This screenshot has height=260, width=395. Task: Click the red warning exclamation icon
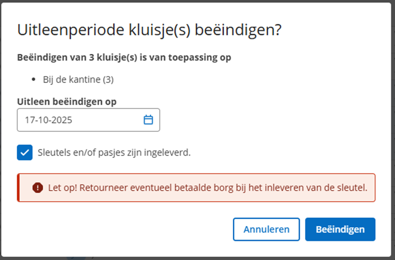pyautogui.click(x=38, y=188)
